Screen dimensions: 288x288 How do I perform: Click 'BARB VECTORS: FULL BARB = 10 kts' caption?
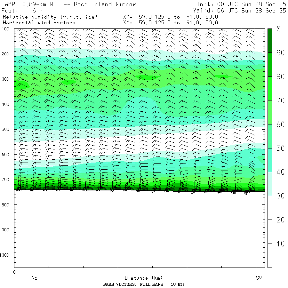[x=144, y=284]
